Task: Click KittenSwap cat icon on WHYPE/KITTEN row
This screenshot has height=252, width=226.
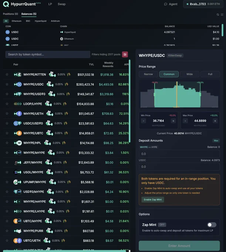Action: (x=52, y=74)
